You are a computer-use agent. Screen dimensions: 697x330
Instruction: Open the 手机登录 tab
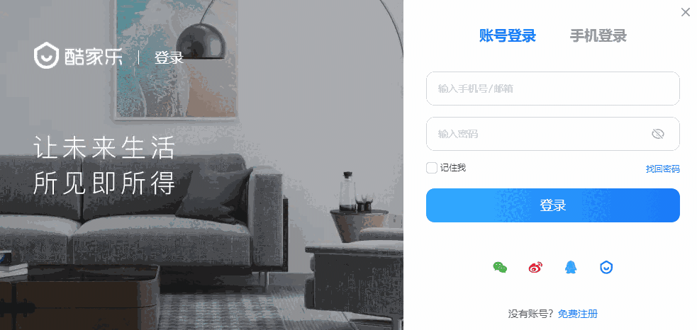[598, 35]
